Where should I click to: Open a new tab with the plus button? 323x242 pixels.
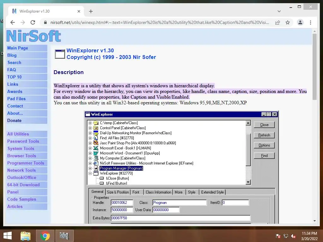(x=91, y=11)
